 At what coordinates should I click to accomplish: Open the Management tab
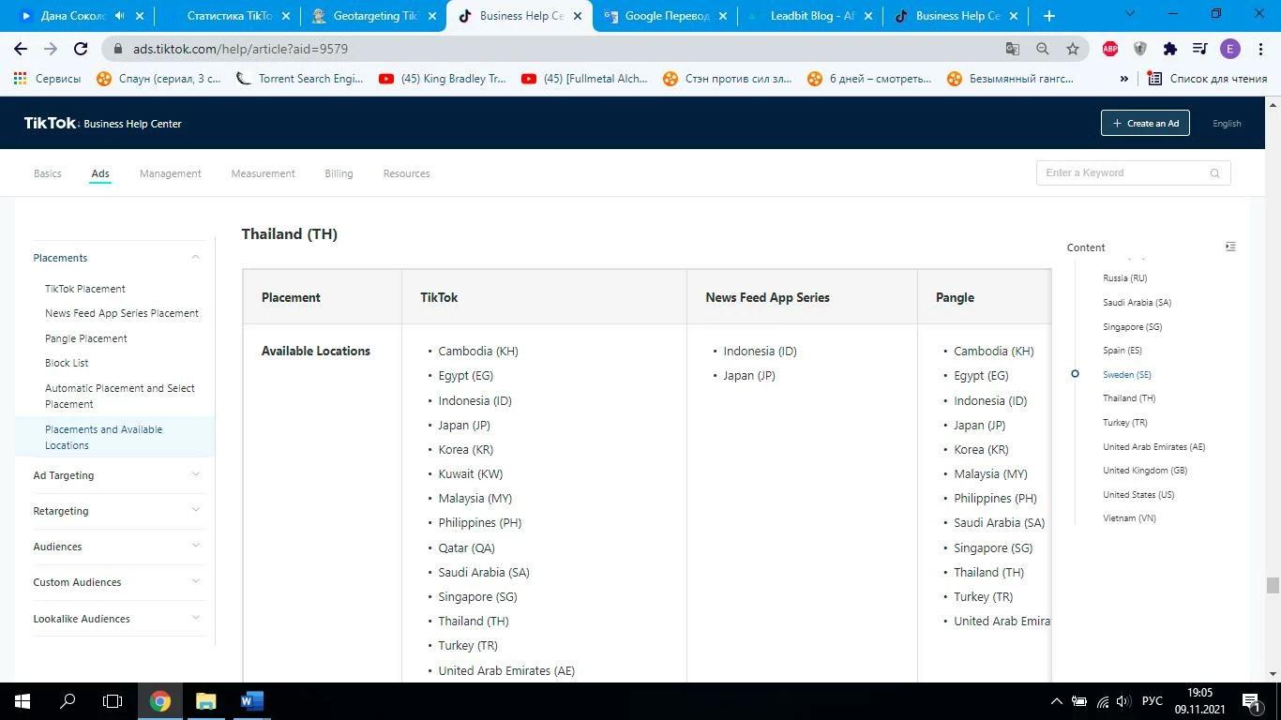(x=170, y=173)
